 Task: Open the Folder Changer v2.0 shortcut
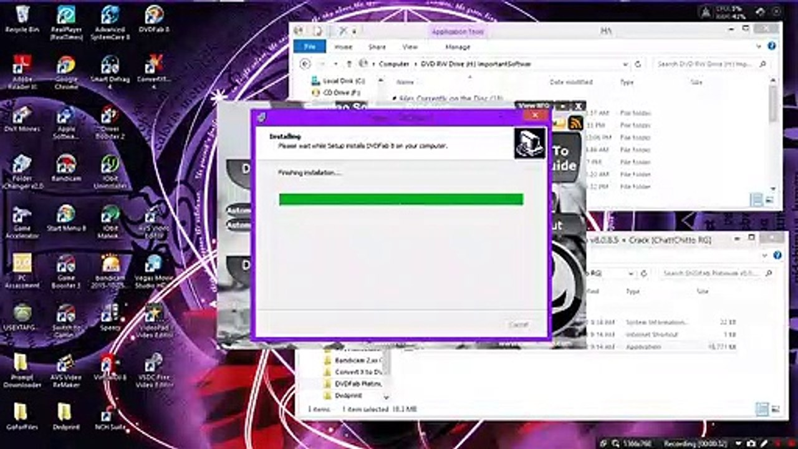pyautogui.click(x=22, y=172)
